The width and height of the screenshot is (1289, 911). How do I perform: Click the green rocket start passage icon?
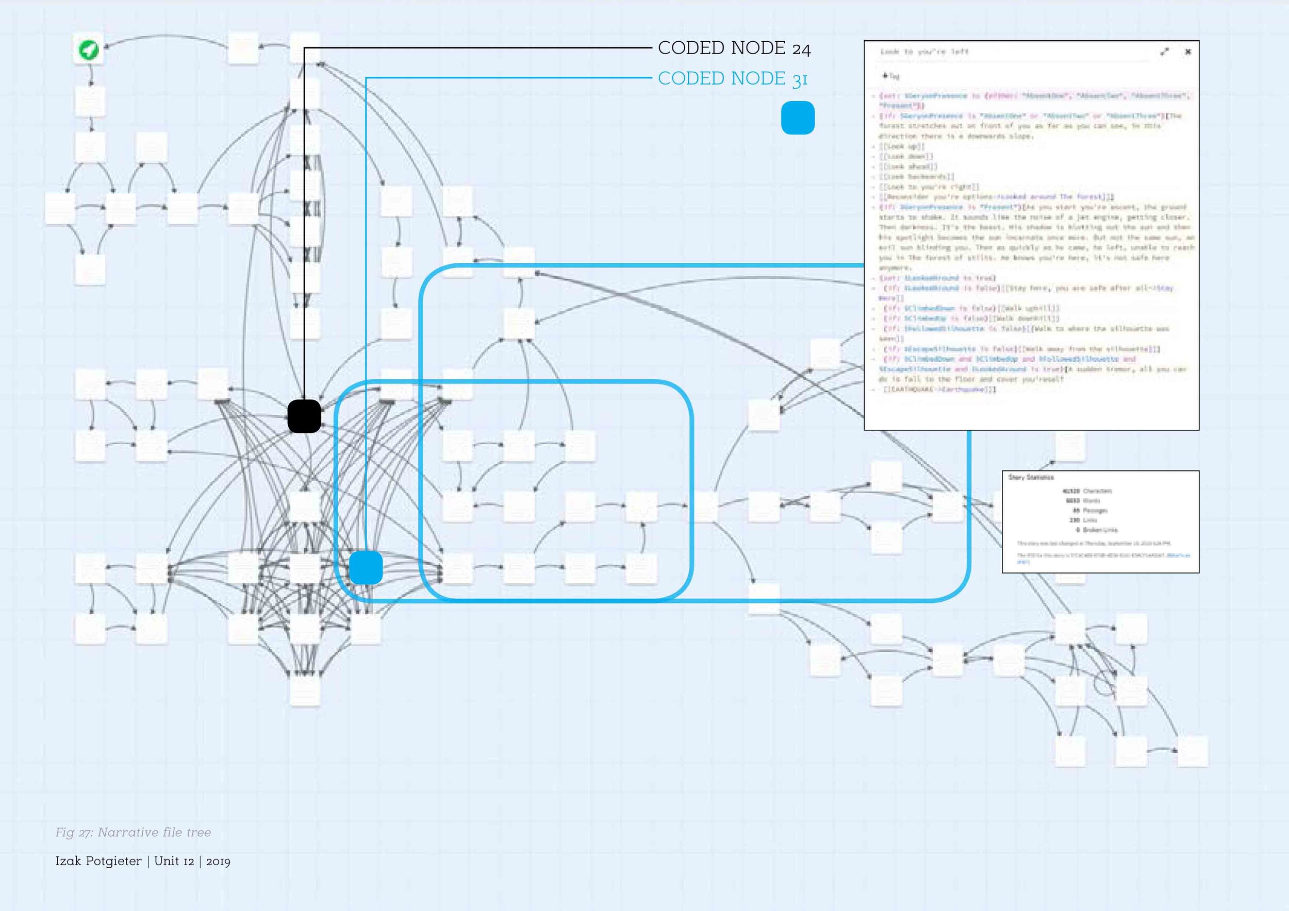[89, 49]
